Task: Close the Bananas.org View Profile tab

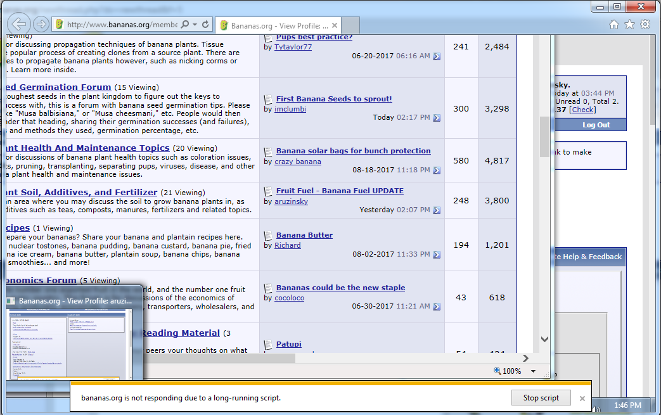Action: [334, 26]
